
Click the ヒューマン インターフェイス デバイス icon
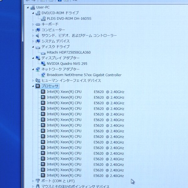click(x=38, y=81)
